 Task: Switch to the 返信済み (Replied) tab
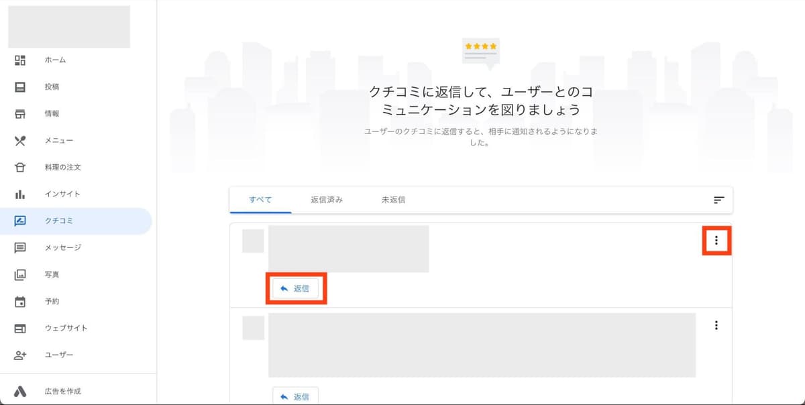point(327,200)
